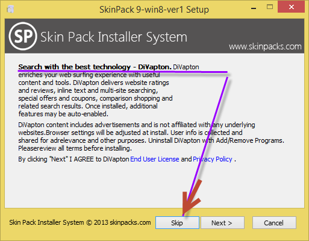
Task: Close the SkinPack setup window
Action: 291,7
